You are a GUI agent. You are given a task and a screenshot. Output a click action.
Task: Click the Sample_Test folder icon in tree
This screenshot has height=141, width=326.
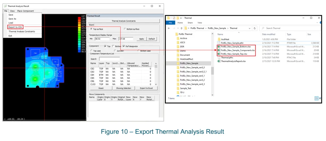(178, 88)
